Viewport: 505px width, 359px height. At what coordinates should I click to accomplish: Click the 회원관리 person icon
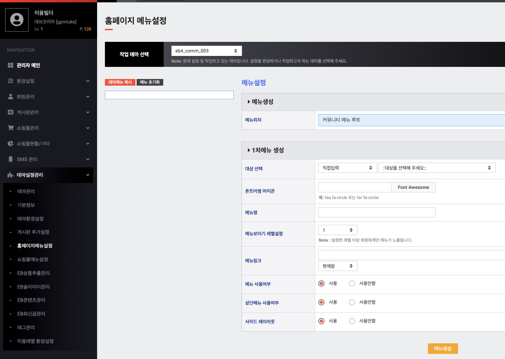[11, 97]
